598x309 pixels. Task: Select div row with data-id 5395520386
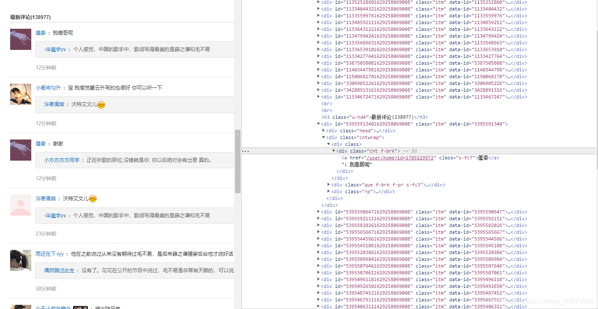point(424,252)
